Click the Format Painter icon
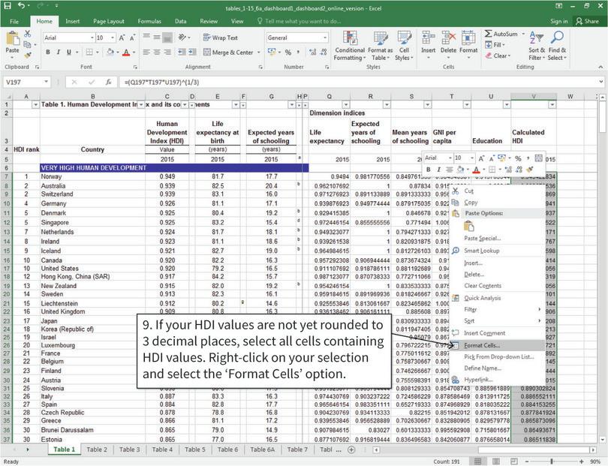Viewport: 608px width, 466px height. (26, 54)
